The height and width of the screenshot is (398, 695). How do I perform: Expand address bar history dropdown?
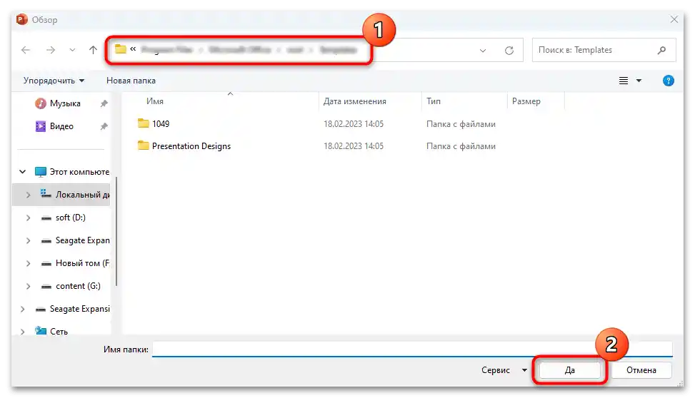pyautogui.click(x=483, y=51)
